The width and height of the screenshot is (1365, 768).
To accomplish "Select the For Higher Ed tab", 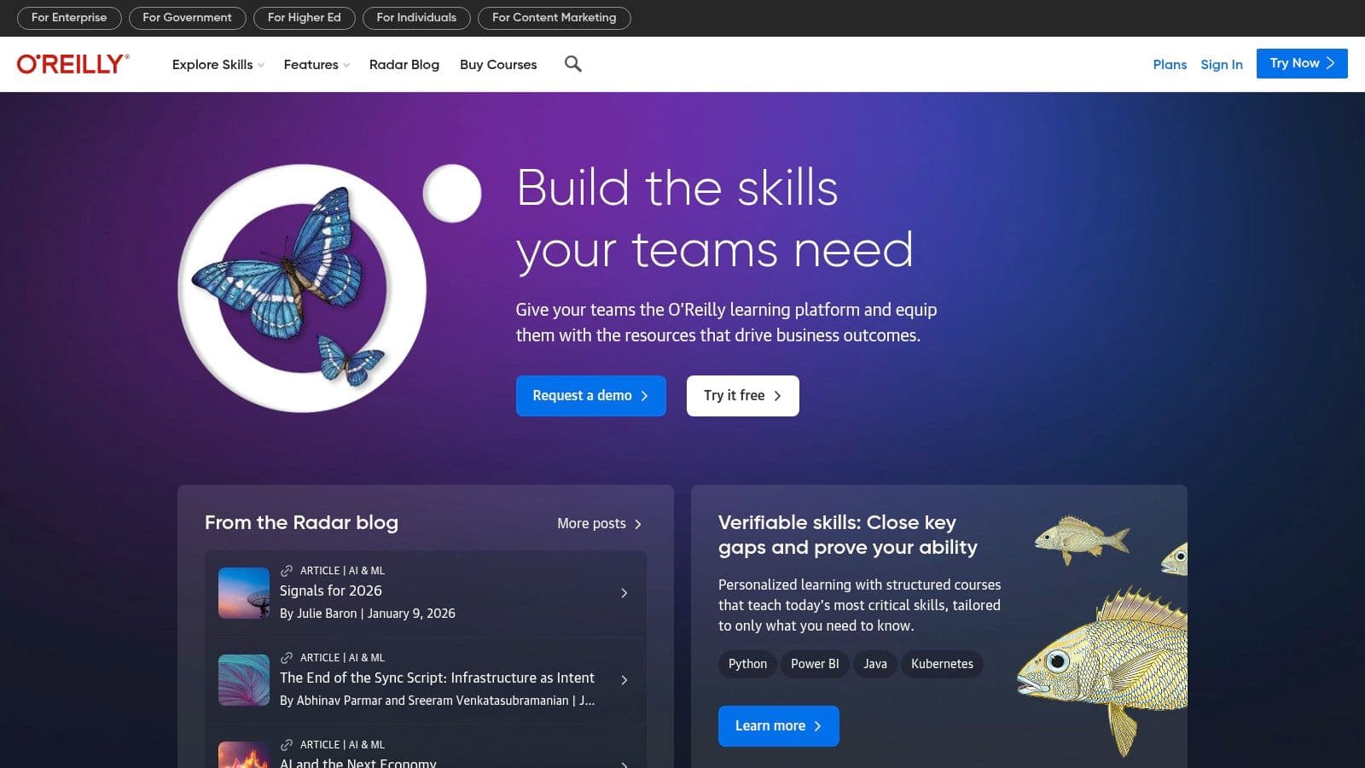I will pos(304,18).
